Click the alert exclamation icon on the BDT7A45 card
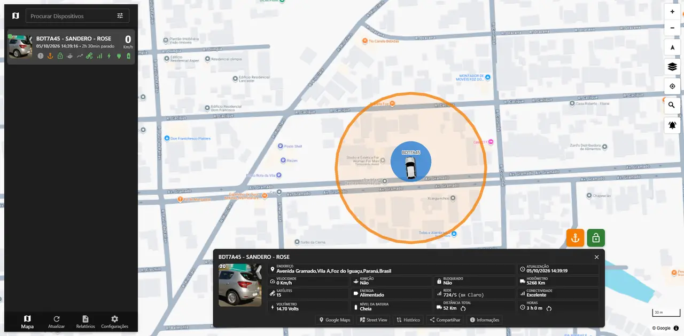The image size is (684, 336). (41, 55)
